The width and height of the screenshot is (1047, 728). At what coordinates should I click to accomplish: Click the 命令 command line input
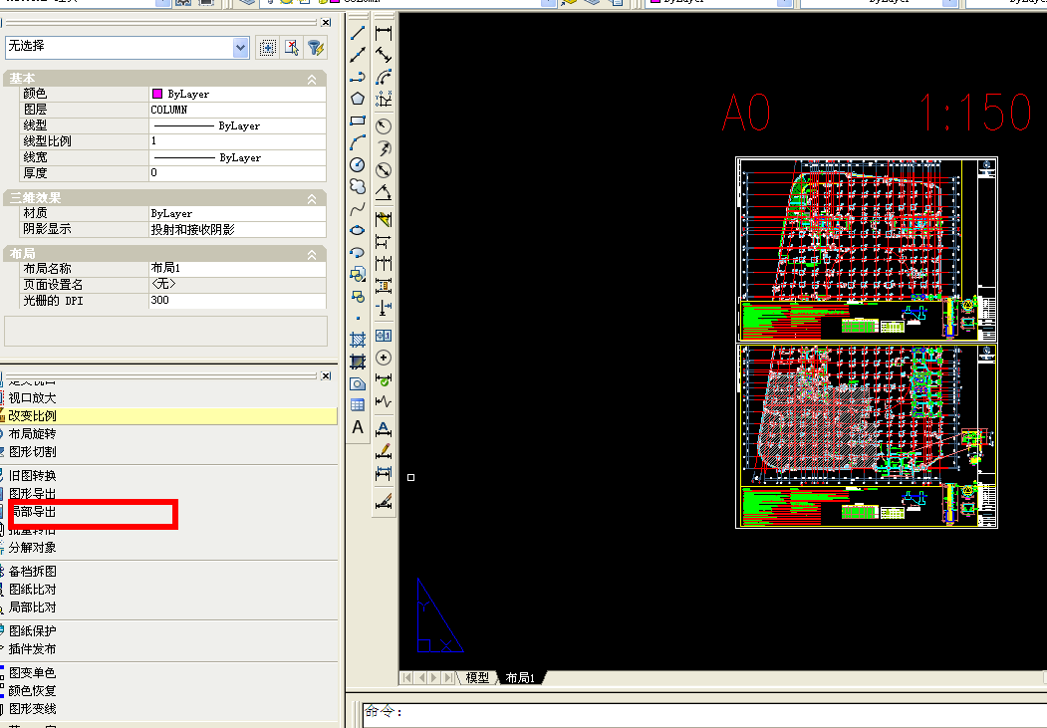704,713
